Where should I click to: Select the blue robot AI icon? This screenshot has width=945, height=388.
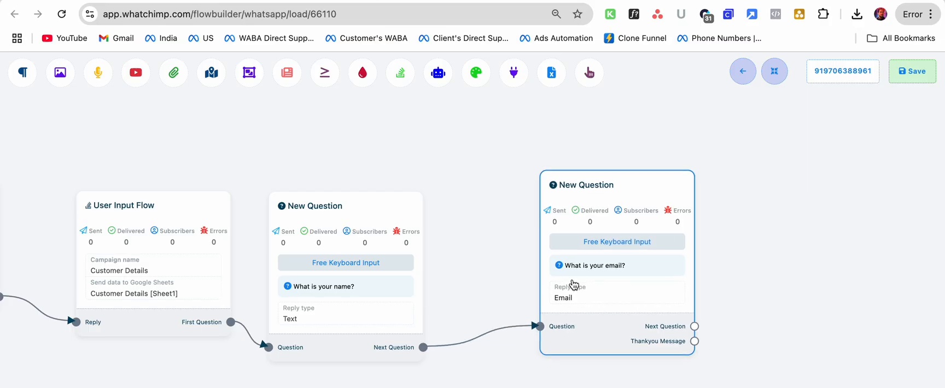coord(438,73)
